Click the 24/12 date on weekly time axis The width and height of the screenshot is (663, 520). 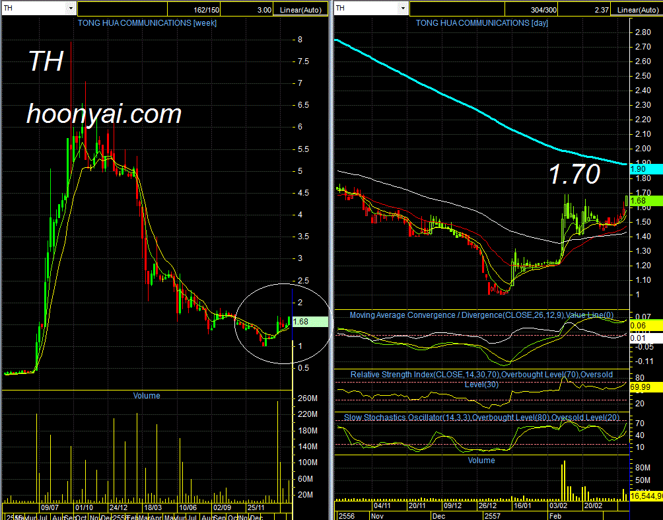[x=118, y=507]
